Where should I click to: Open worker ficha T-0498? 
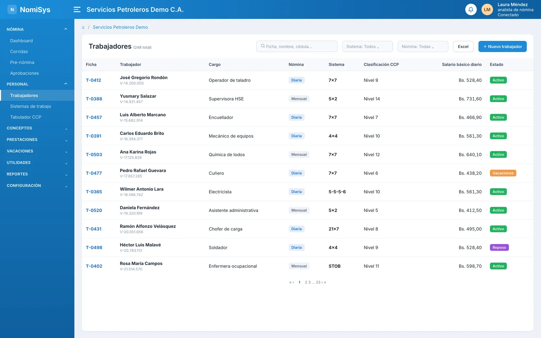[x=94, y=247]
